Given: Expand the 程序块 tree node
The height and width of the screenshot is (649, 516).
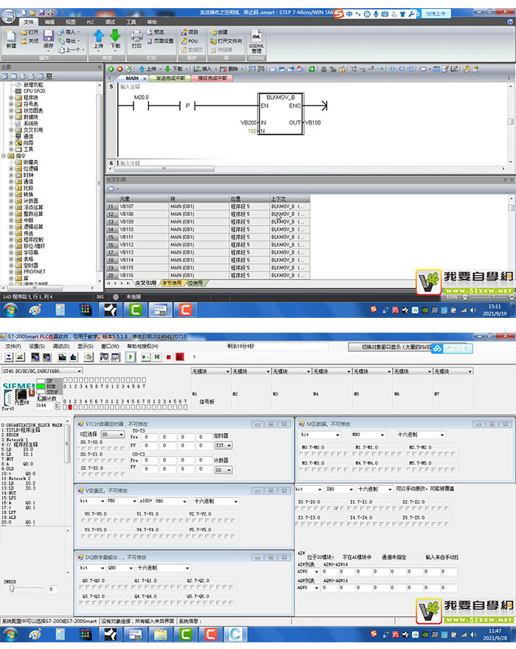Looking at the screenshot, I should tap(11, 97).
